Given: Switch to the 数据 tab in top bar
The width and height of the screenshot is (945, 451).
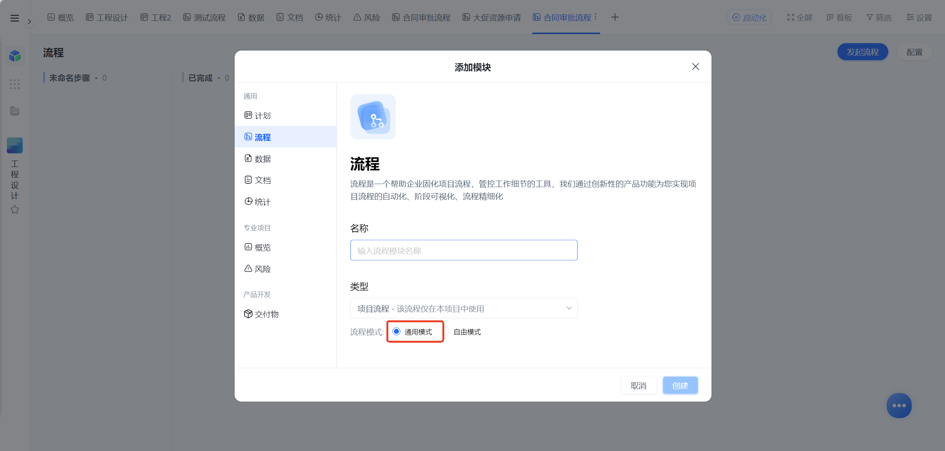Looking at the screenshot, I should pyautogui.click(x=251, y=17).
